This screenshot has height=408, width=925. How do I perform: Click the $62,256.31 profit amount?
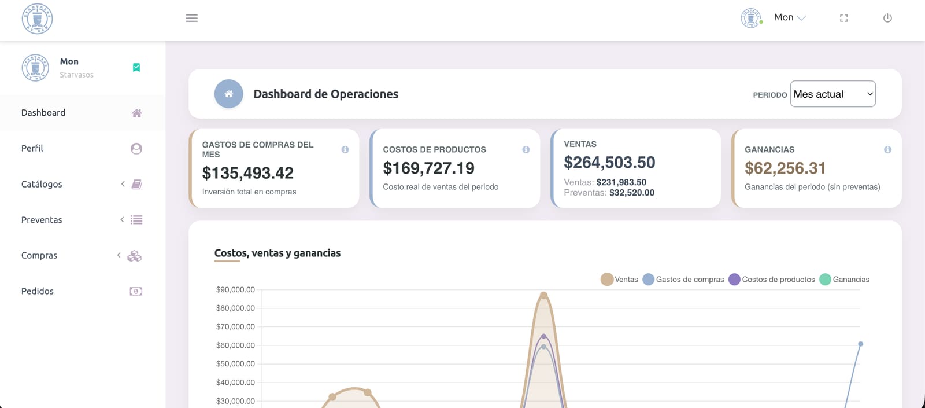pyautogui.click(x=785, y=168)
